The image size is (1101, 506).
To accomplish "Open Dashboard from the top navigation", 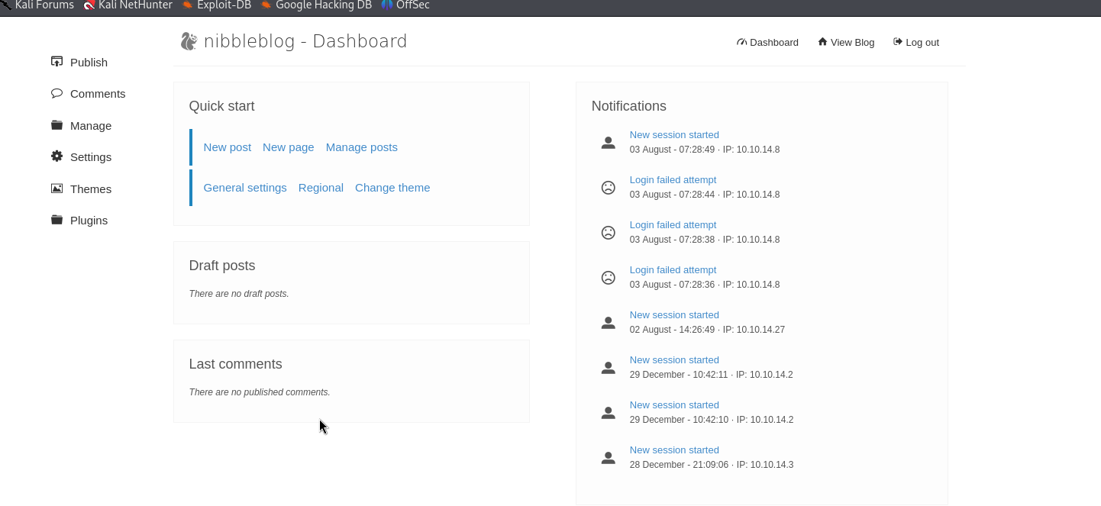I will click(x=767, y=42).
